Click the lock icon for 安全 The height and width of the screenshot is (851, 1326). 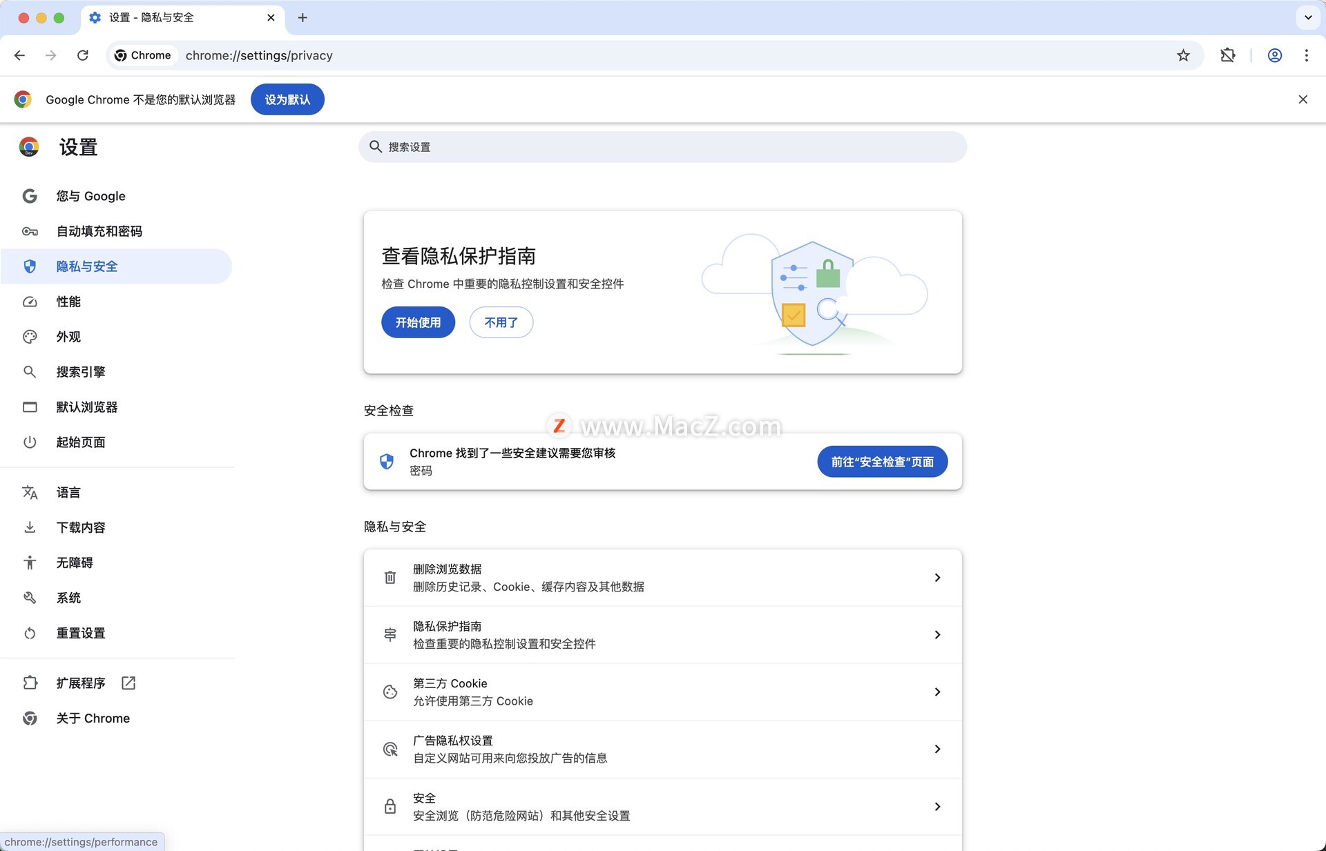click(390, 806)
